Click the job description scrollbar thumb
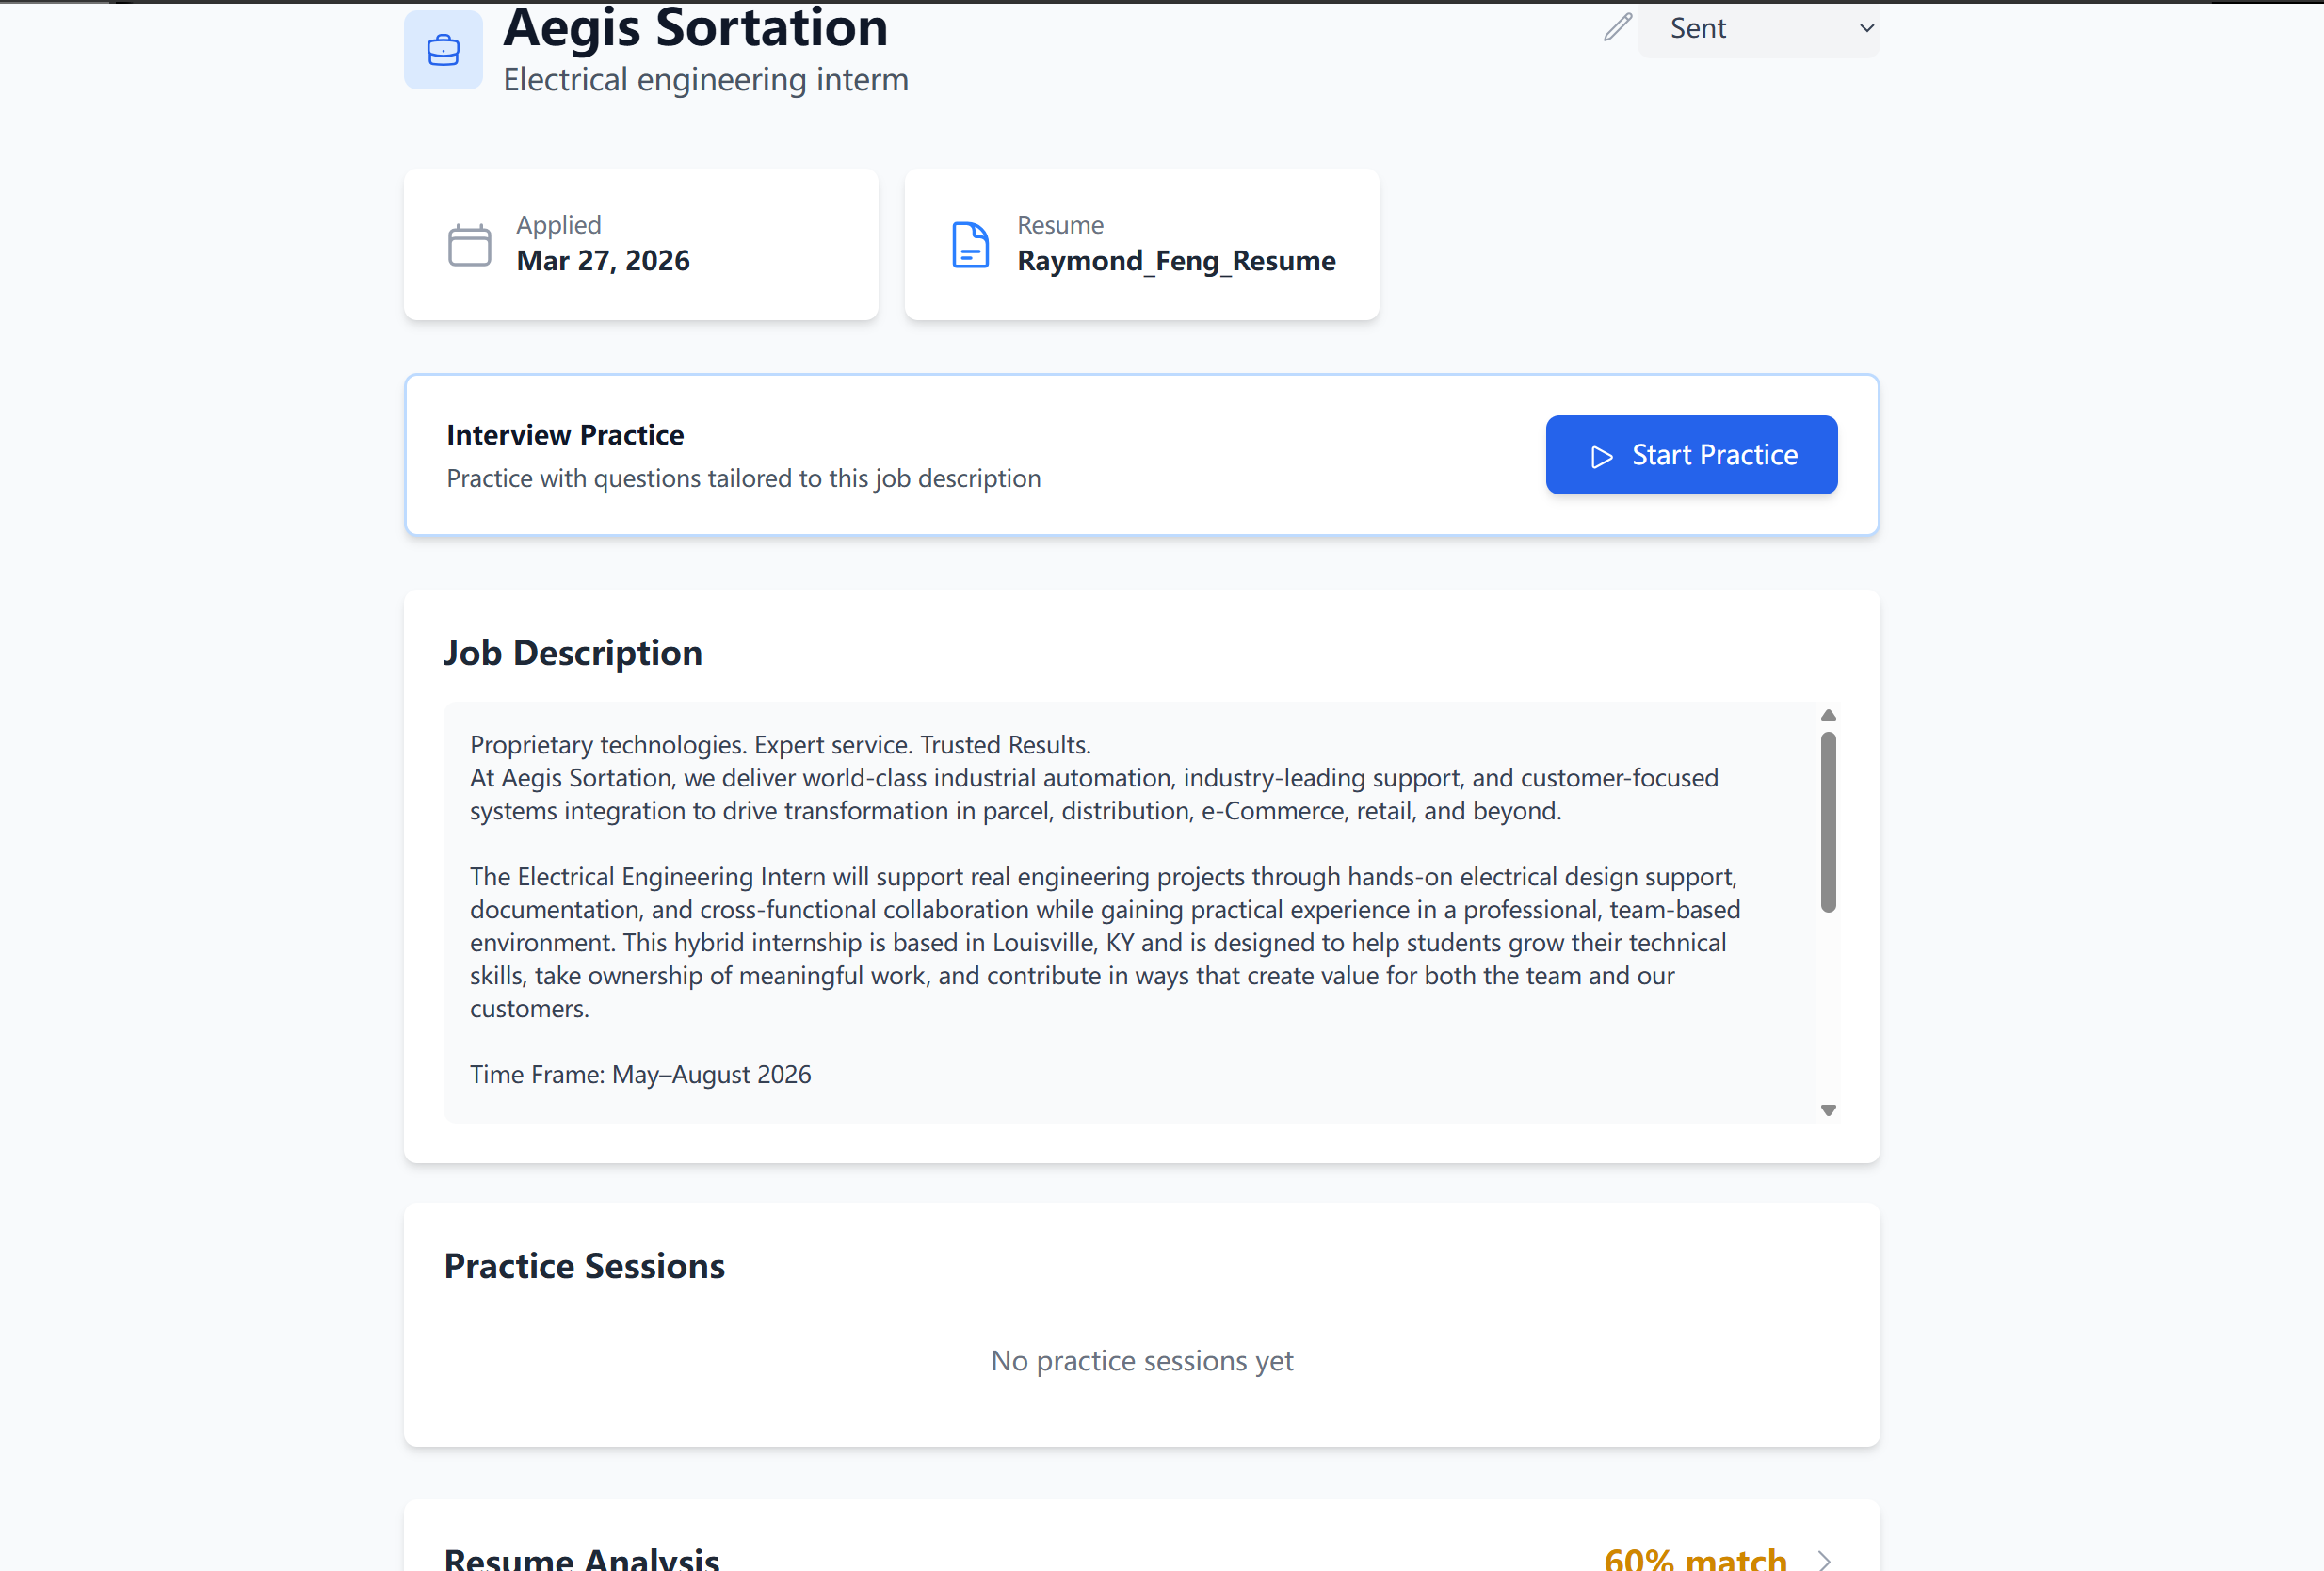Image resolution: width=2324 pixels, height=1571 pixels. [1828, 822]
